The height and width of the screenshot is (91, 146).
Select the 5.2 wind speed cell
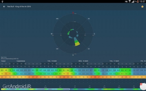(14, 70)
